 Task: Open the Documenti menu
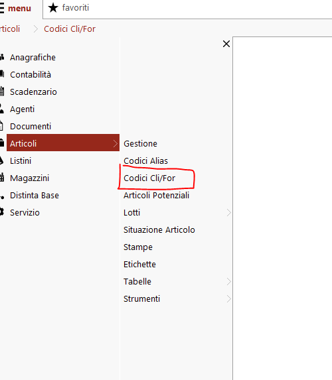point(31,126)
